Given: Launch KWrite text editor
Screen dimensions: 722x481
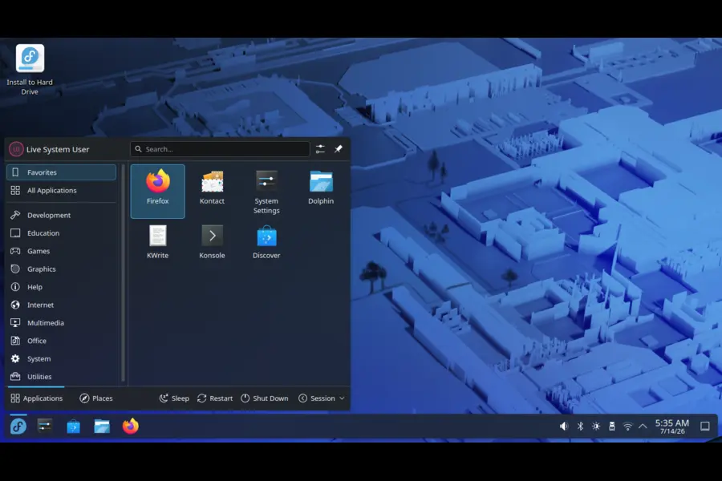Looking at the screenshot, I should [157, 242].
